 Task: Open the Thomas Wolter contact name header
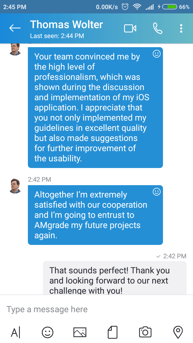pos(66,25)
